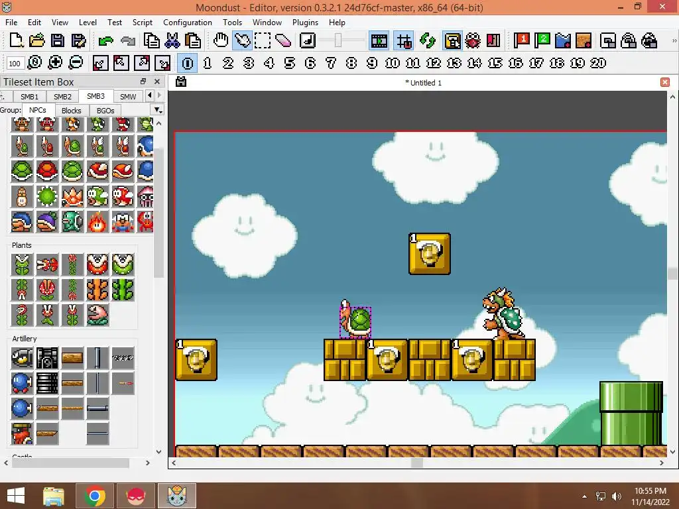The height and width of the screenshot is (509, 679).
Task: Save the current level
Action: 58,40
